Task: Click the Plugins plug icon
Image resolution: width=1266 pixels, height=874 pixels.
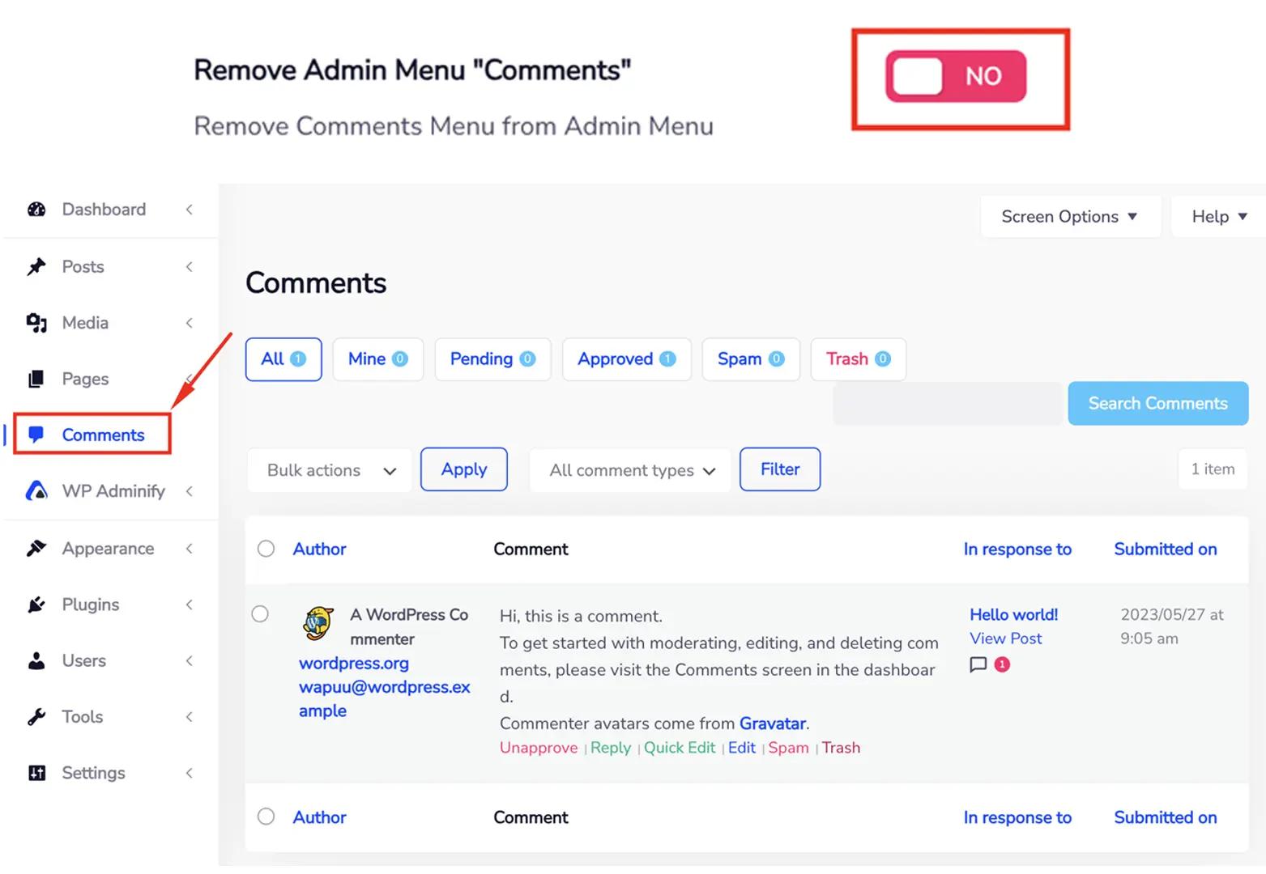Action: point(36,605)
